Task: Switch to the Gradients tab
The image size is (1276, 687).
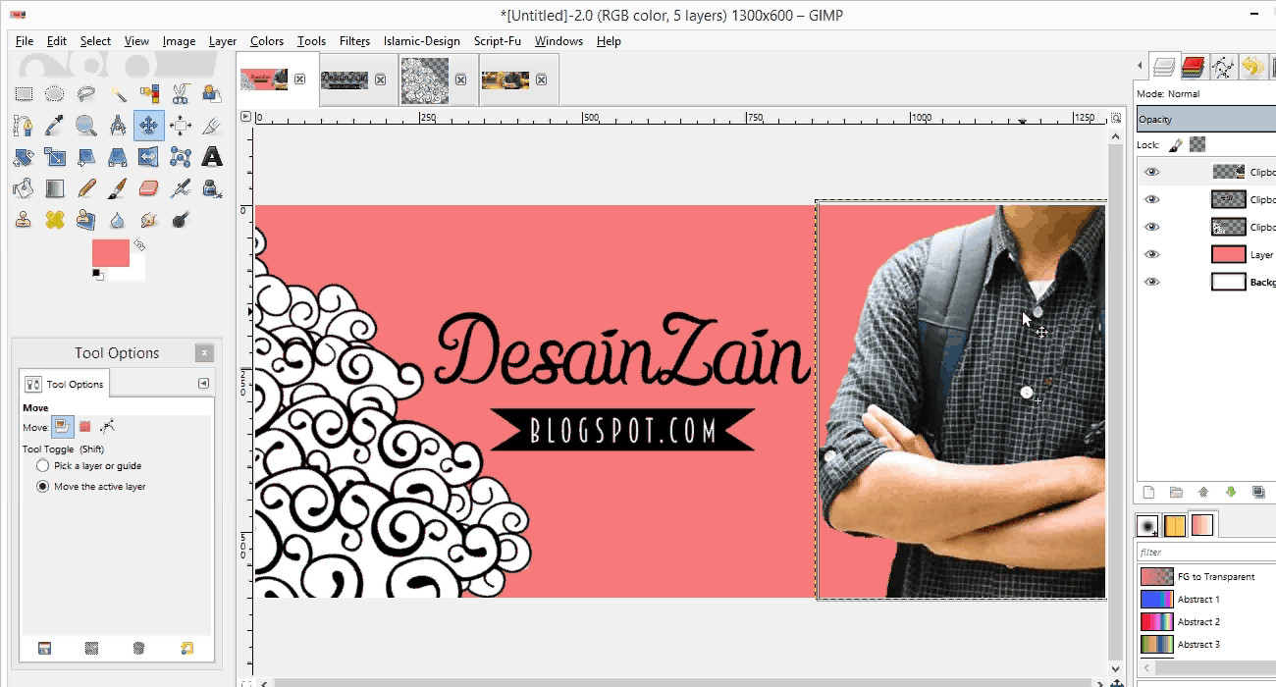Action: (x=1202, y=525)
